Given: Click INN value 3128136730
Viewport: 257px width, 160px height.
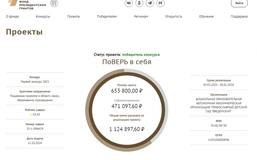Looking at the screenshot, I should [x=219, y=125].
